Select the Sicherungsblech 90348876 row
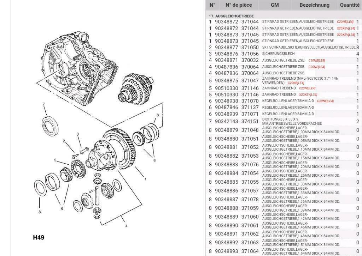This screenshot has height=256, width=362. (284, 54)
